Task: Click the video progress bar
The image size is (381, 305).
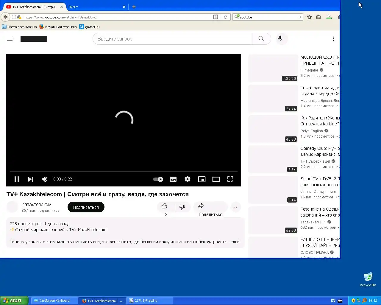Action: [x=124, y=172]
